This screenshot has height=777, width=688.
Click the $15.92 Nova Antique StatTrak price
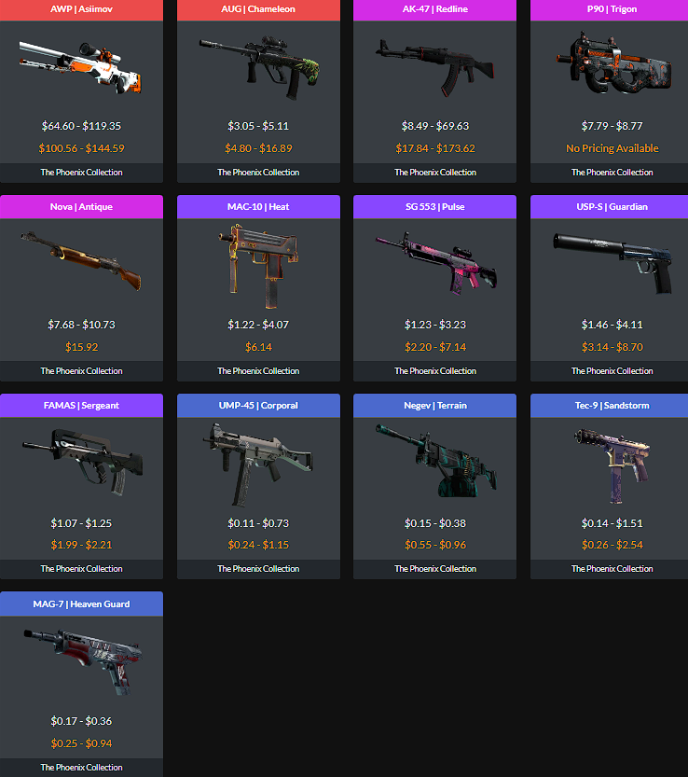point(82,347)
